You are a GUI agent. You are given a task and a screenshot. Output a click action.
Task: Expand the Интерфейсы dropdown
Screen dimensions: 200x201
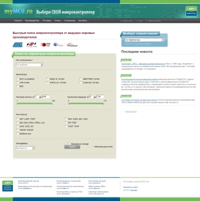25,148
